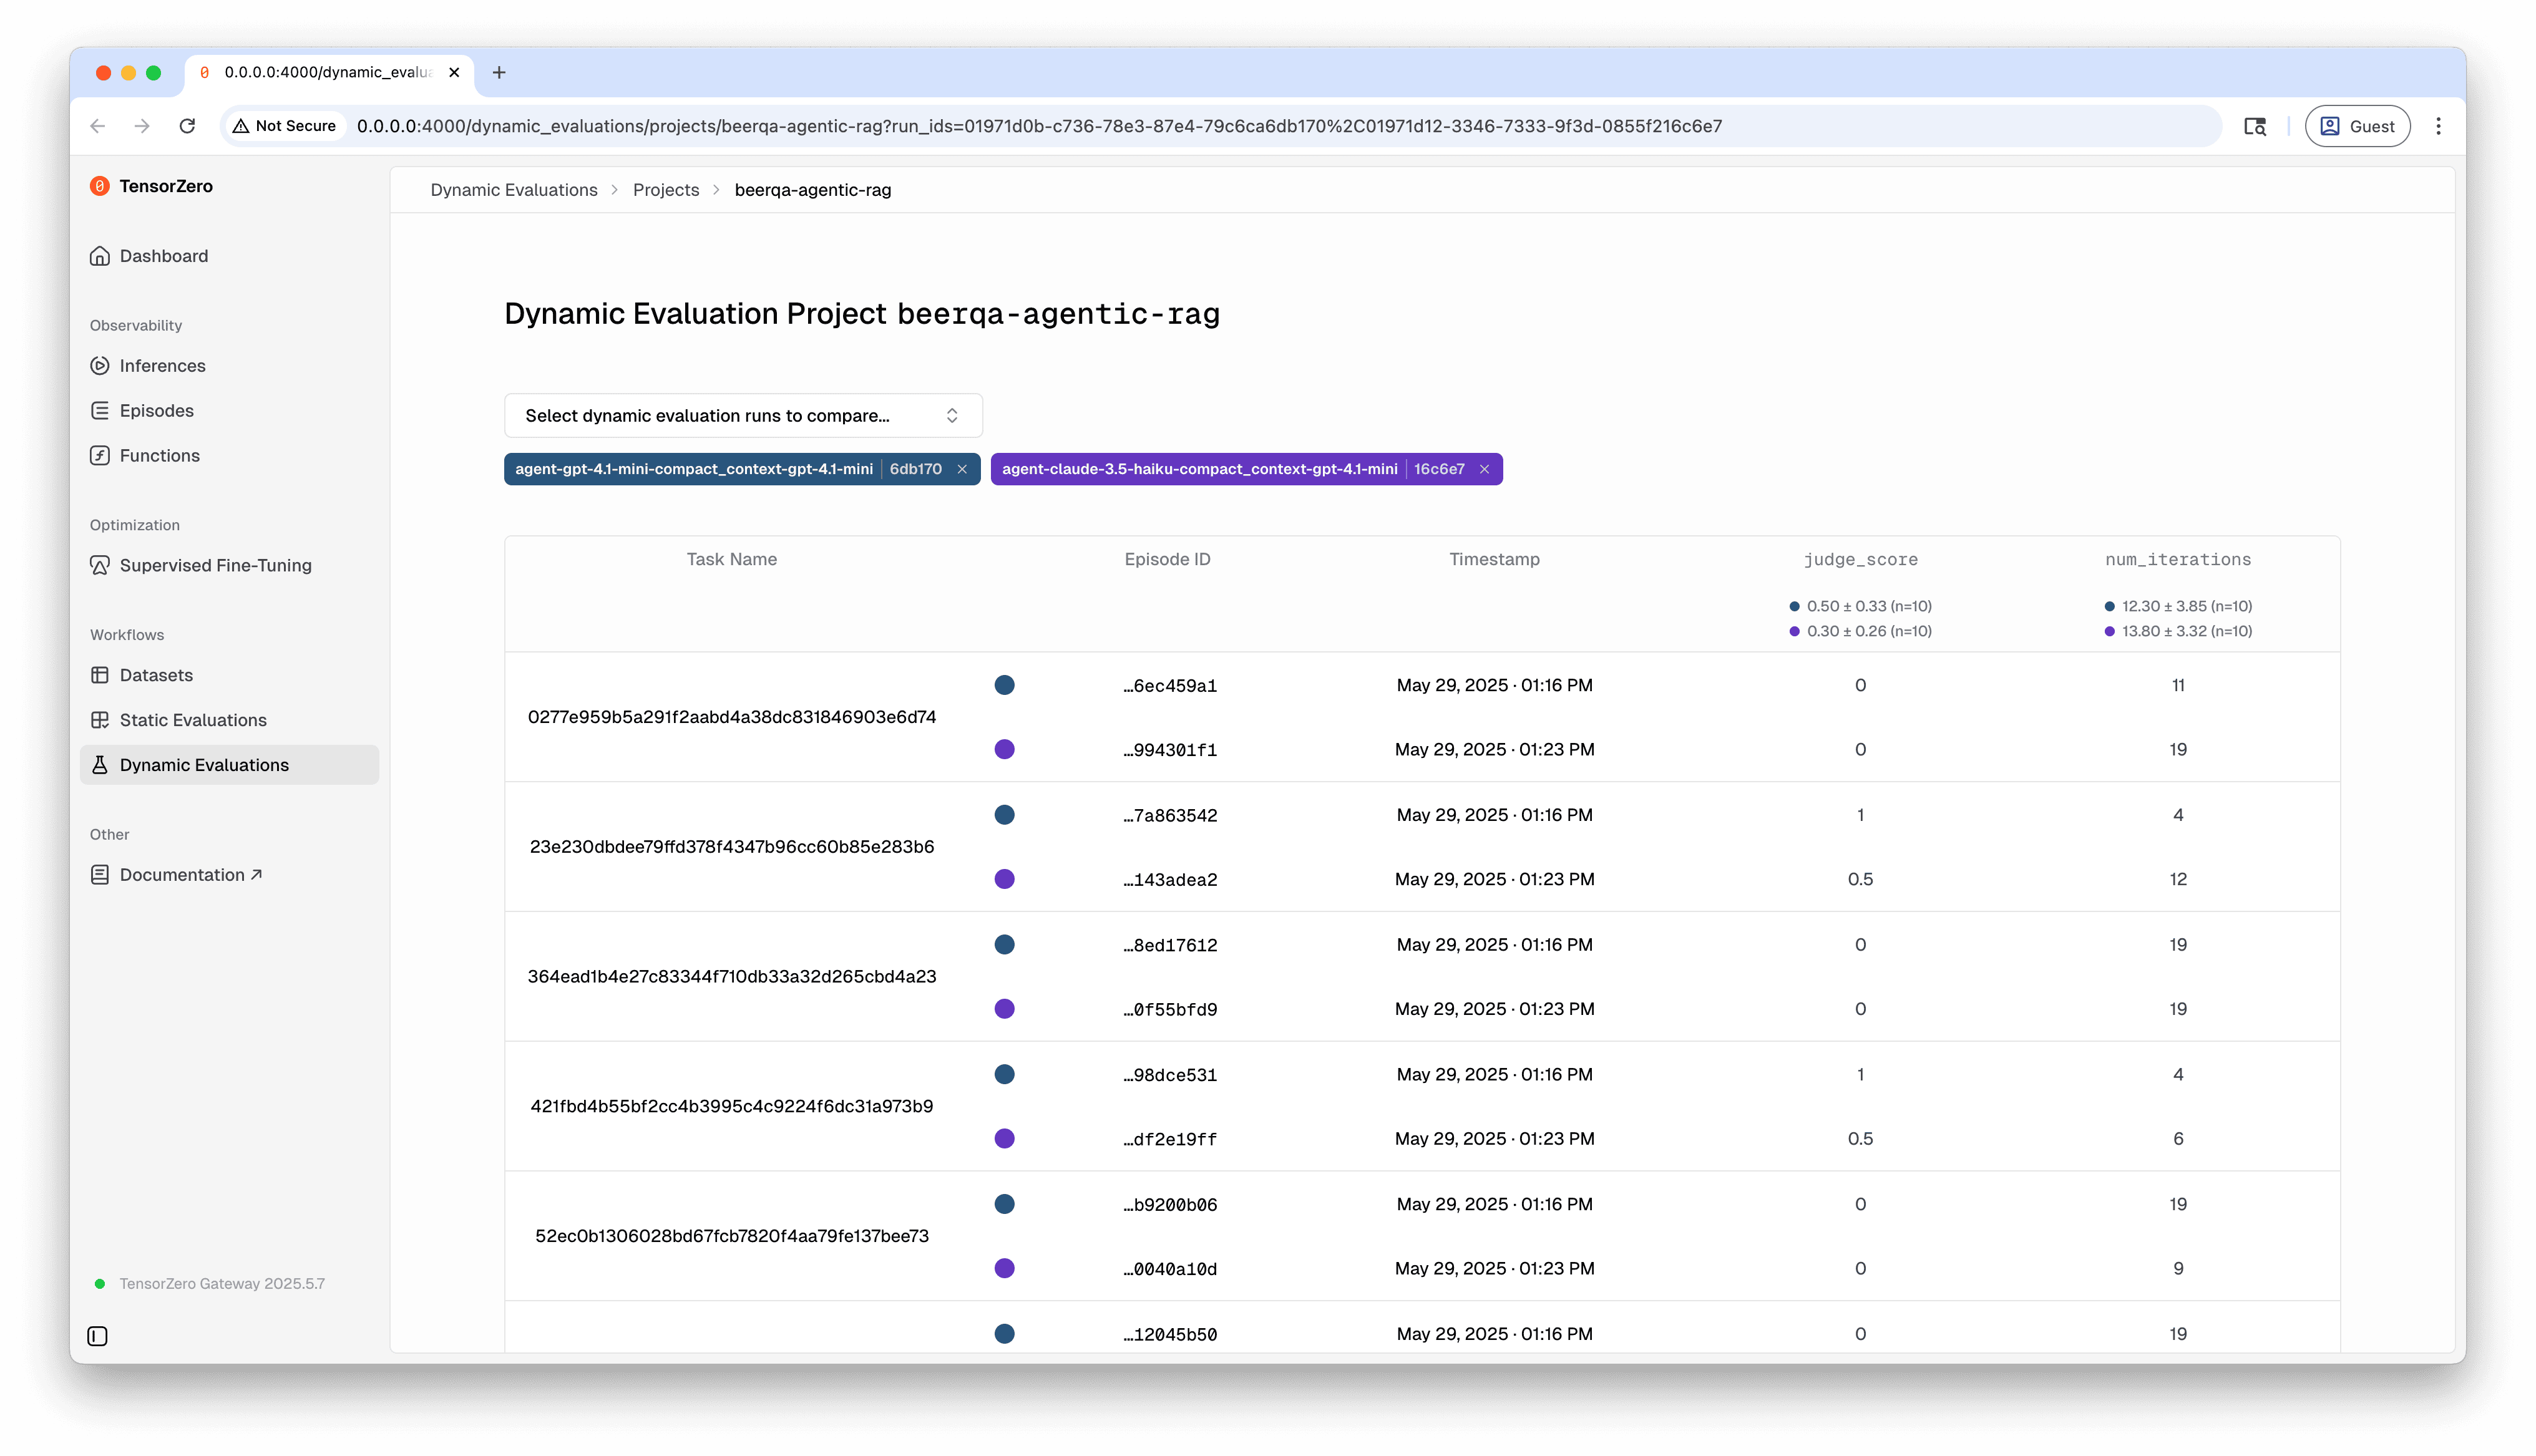
Task: Open Supervised Fine-Tuning via its icon
Action: pos(100,565)
